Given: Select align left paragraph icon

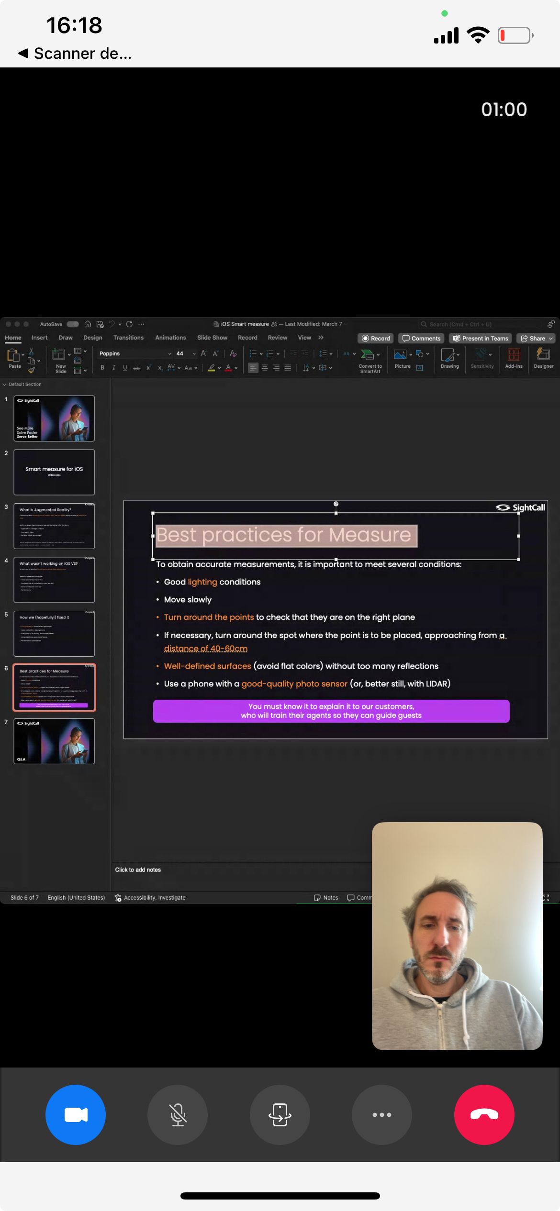Looking at the screenshot, I should 253,367.
